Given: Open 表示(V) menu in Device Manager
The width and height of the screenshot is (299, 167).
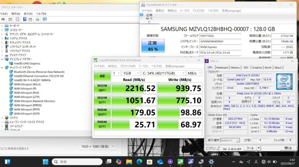Looking at the screenshot, I should 28,14.
